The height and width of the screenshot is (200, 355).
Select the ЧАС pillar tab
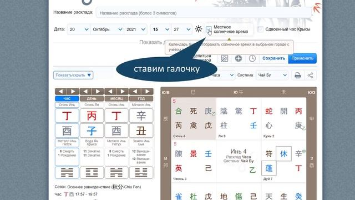(67, 99)
